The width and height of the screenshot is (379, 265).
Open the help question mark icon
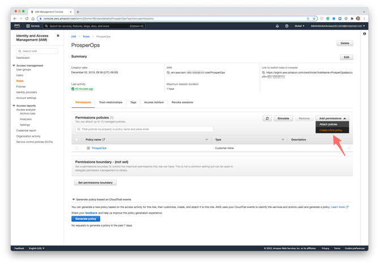coord(287,26)
